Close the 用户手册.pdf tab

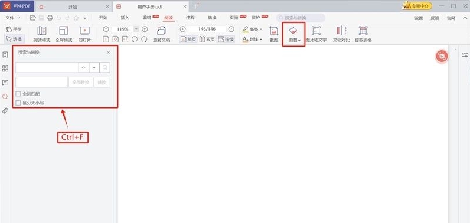185,6
